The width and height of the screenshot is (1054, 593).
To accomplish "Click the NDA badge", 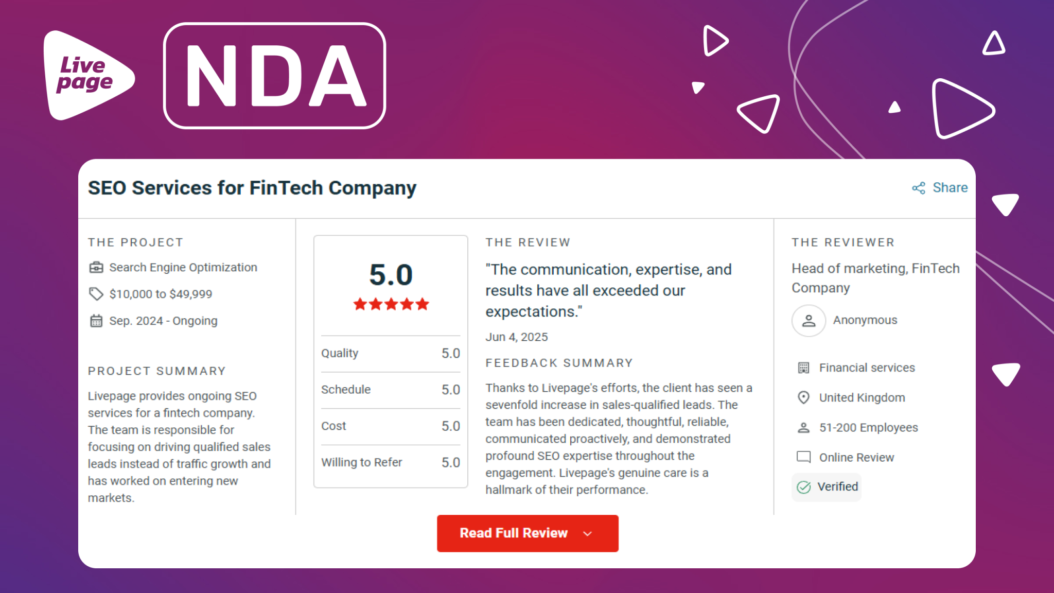I will [x=275, y=76].
